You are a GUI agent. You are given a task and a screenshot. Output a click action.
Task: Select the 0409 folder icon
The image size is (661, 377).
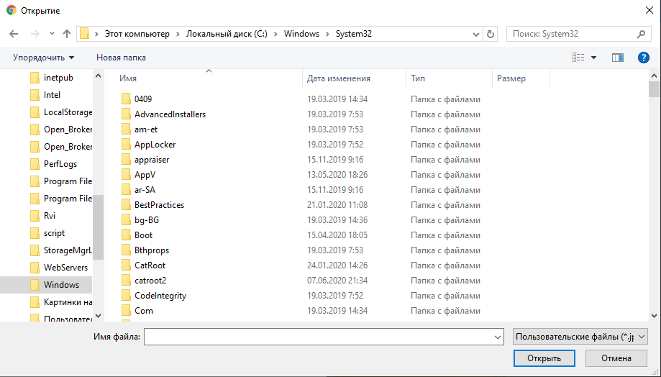click(x=126, y=99)
